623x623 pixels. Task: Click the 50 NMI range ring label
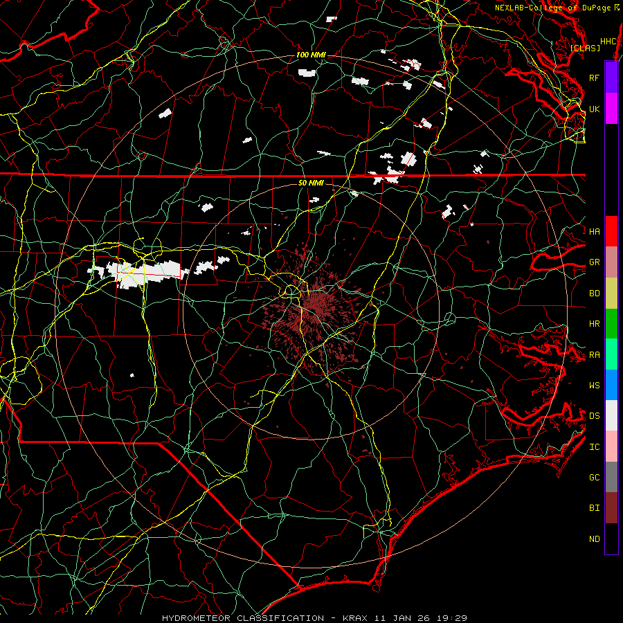pyautogui.click(x=311, y=183)
